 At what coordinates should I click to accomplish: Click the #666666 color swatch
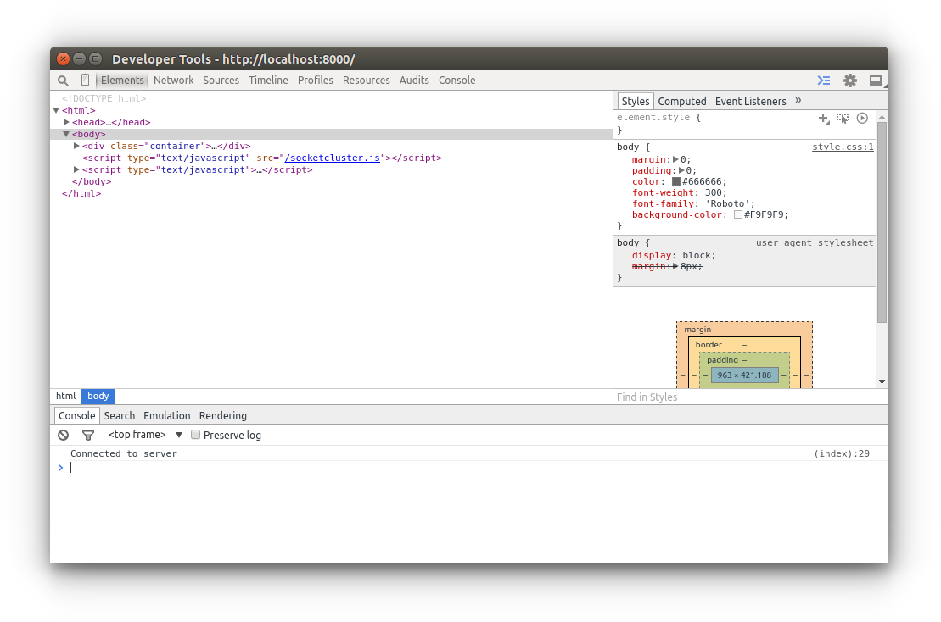coord(676,181)
